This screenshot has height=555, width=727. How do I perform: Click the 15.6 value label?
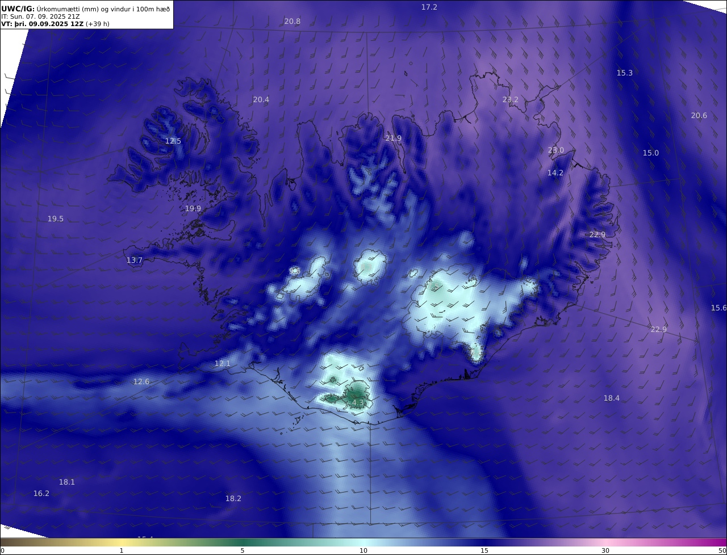(x=719, y=308)
